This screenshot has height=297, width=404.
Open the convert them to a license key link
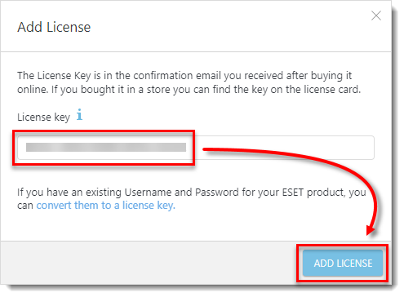pos(106,206)
